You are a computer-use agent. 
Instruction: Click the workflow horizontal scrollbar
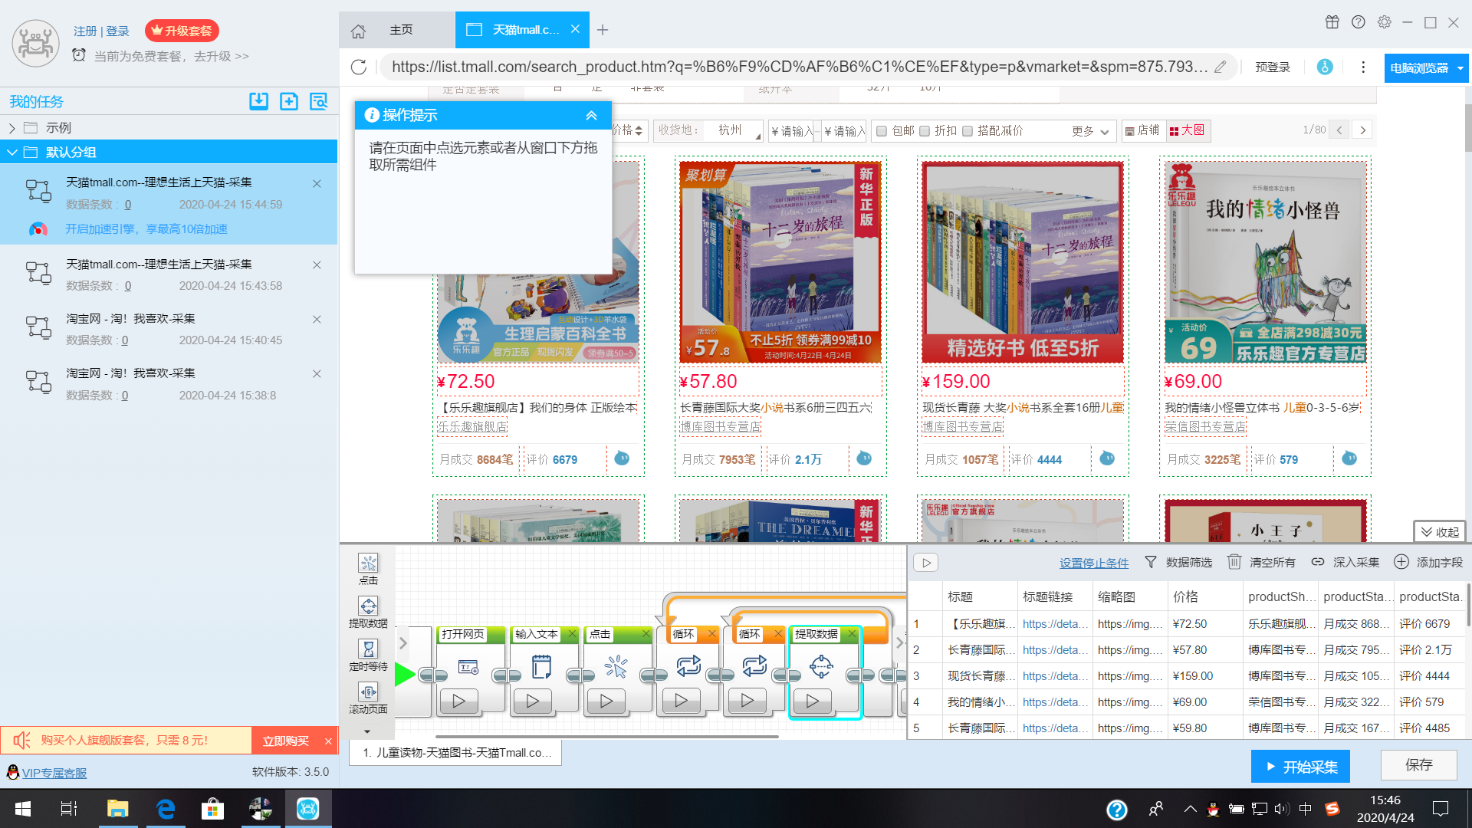(606, 737)
